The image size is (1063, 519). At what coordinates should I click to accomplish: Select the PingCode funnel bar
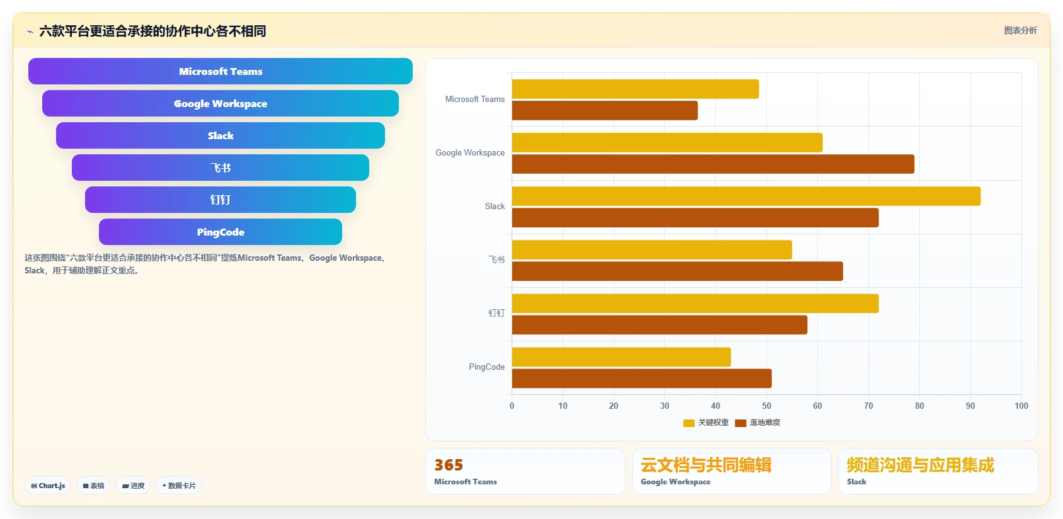(221, 232)
